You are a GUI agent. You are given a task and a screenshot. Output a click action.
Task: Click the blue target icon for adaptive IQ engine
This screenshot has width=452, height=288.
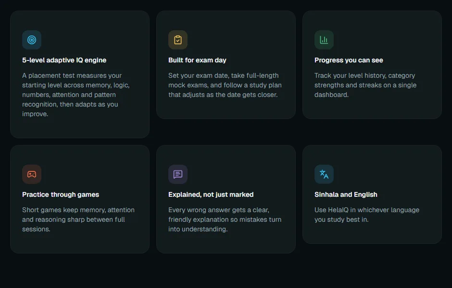(32, 40)
